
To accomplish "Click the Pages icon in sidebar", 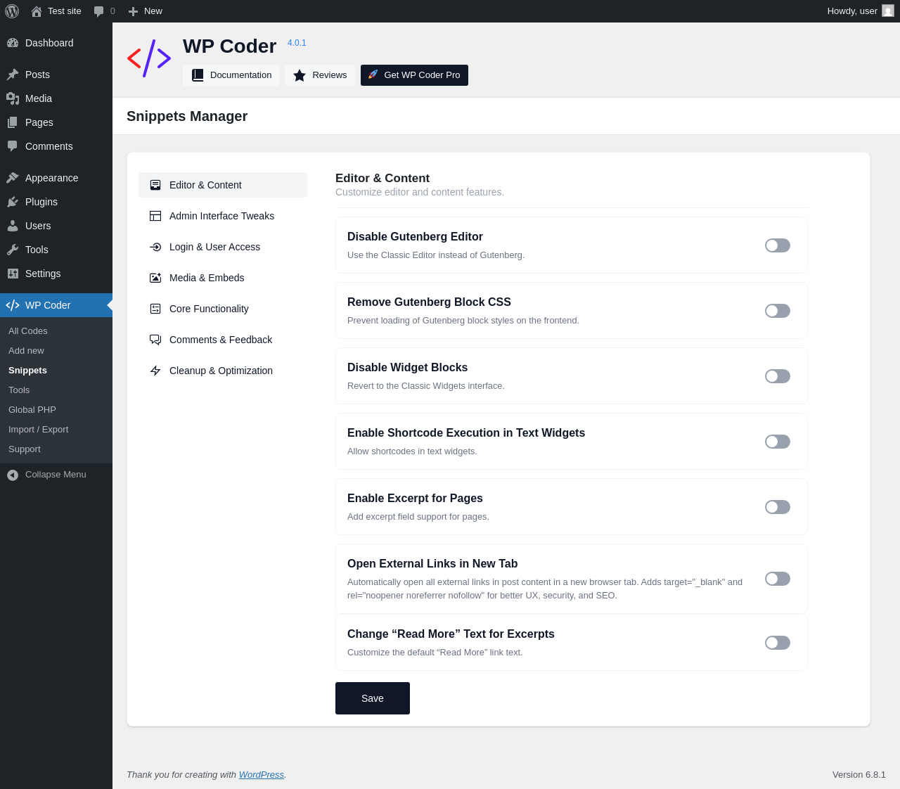I will 13,122.
